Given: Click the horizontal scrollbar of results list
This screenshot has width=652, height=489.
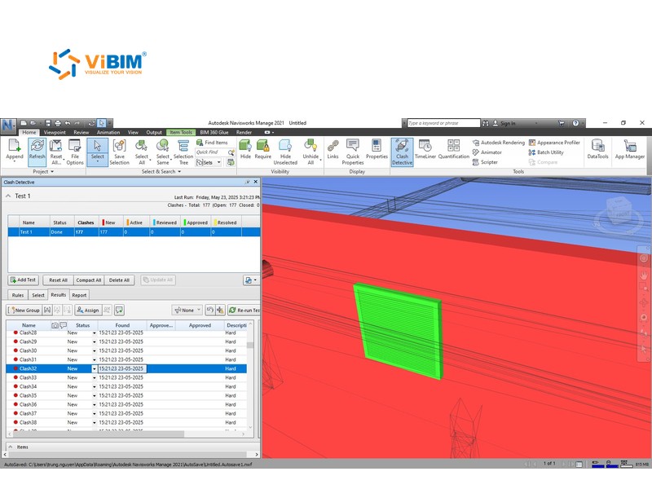Looking at the screenshot, I should coord(99,434).
